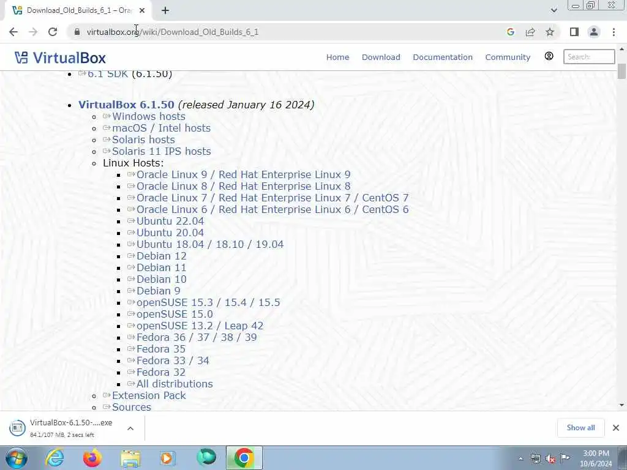Viewport: 627px width, 470px height.
Task: Select the Download_Old_Builds_6_1 browser tab
Action: pyautogui.click(x=78, y=11)
